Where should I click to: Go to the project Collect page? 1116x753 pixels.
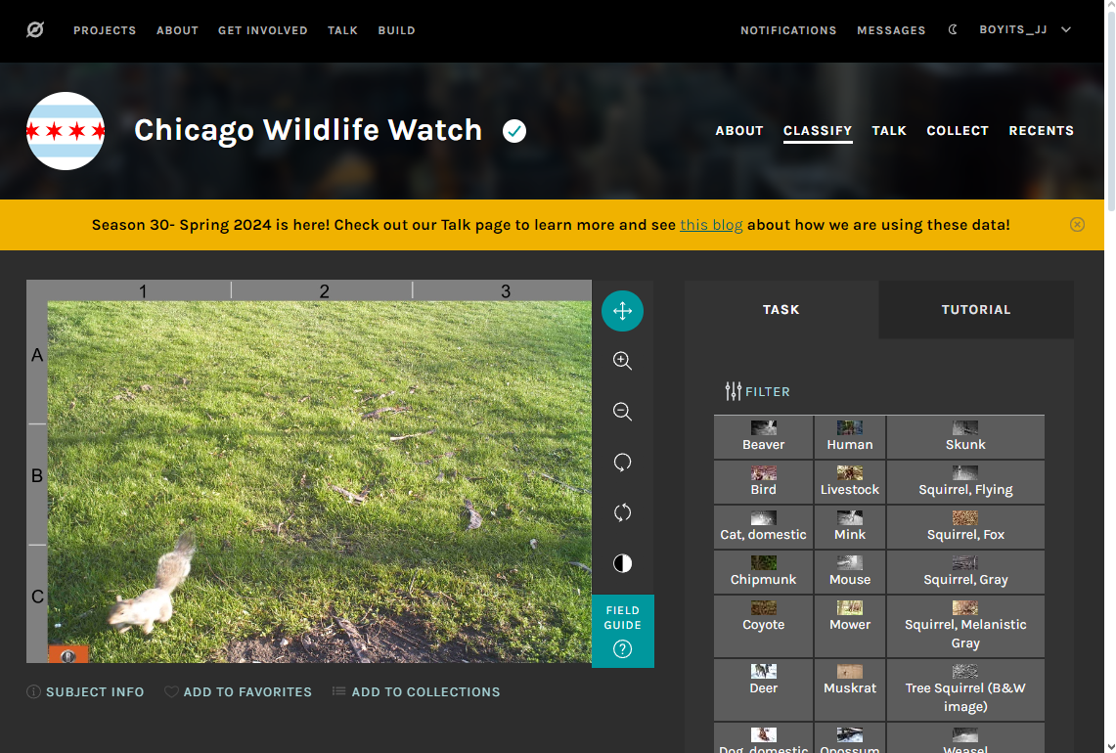pyautogui.click(x=958, y=131)
